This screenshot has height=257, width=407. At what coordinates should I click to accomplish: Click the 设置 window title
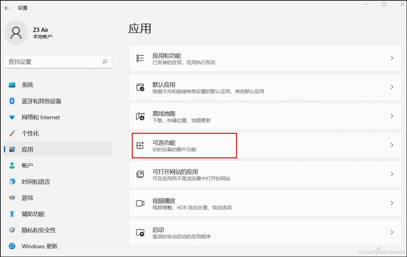[x=23, y=8]
